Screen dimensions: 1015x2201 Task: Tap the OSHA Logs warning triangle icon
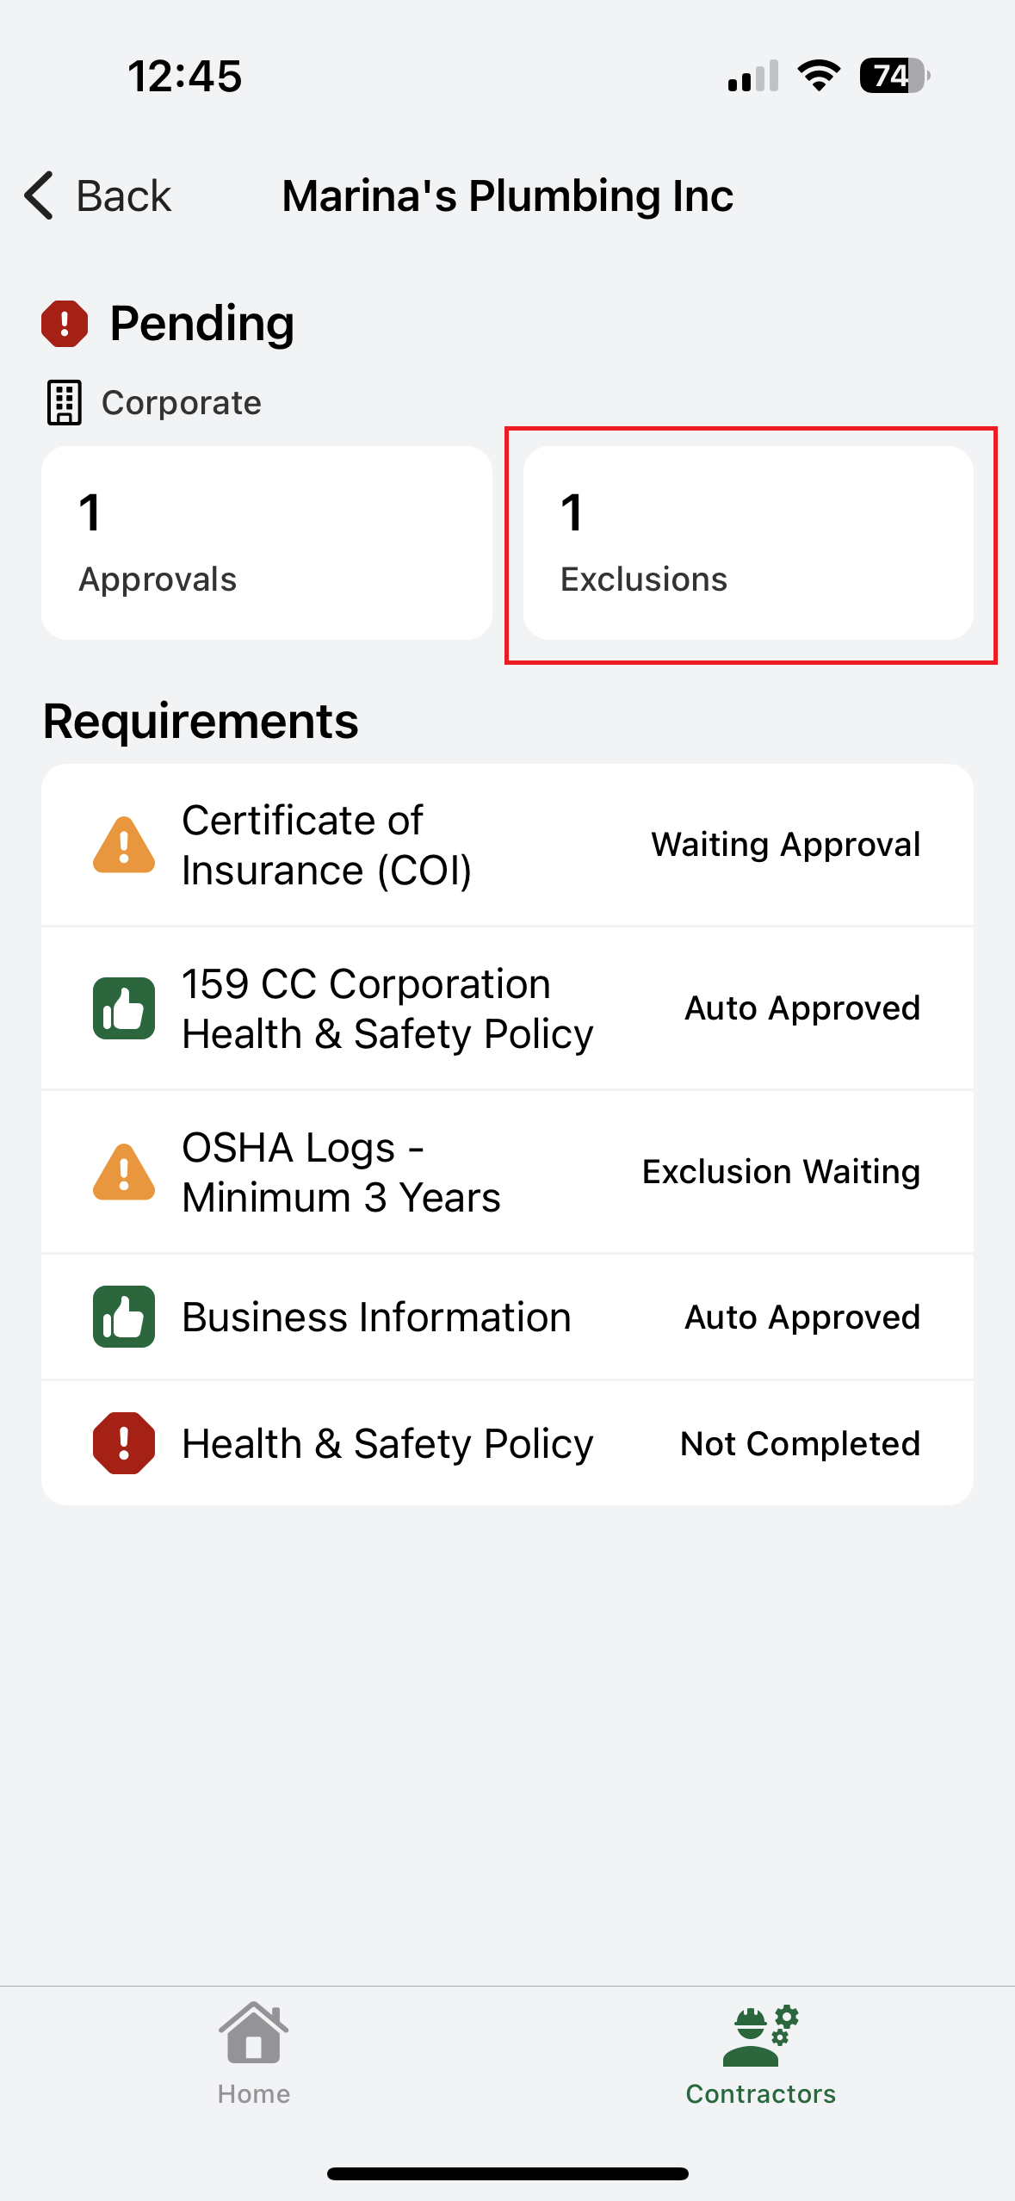124,1172
